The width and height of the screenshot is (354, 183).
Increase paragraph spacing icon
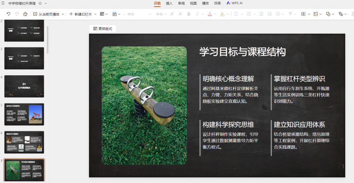261,14
